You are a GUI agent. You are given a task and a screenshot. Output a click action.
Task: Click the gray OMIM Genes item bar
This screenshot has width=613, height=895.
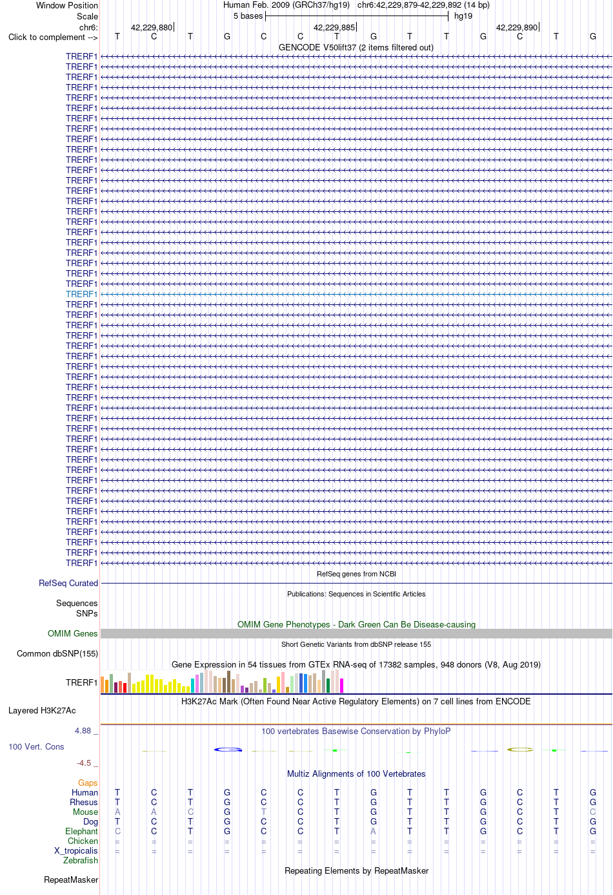tap(356, 634)
